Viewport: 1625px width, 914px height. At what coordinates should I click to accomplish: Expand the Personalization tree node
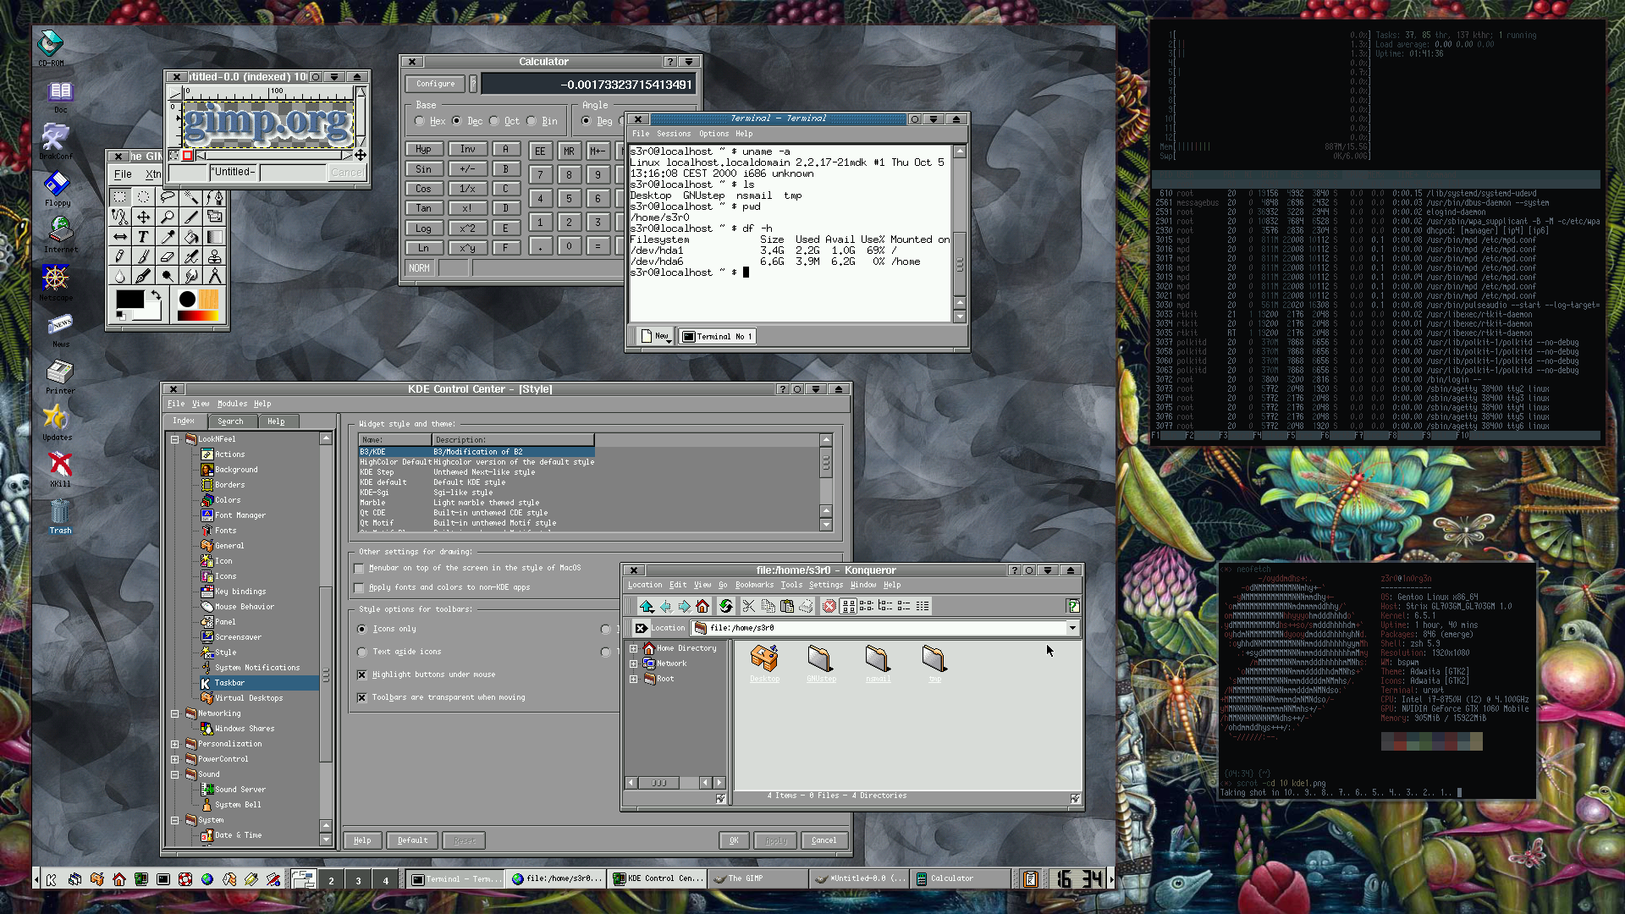[175, 745]
